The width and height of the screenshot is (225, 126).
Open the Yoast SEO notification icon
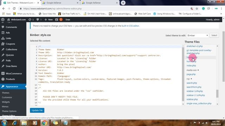(x=59, y=20)
